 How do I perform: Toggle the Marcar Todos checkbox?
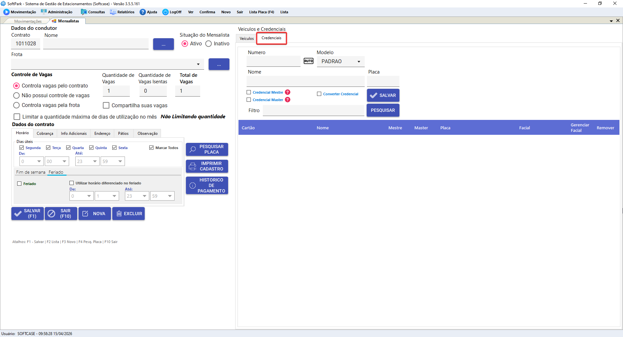(x=151, y=148)
